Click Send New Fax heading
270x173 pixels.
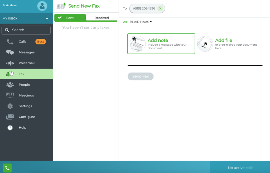coord(84,6)
